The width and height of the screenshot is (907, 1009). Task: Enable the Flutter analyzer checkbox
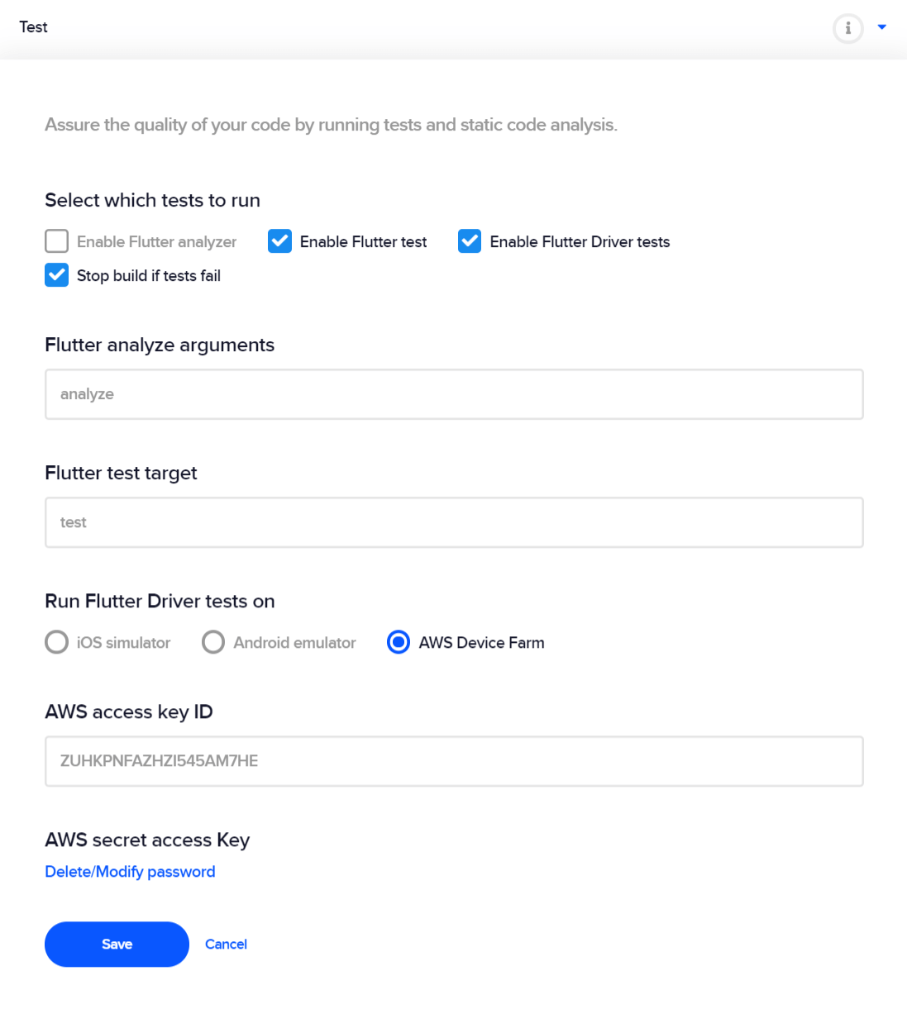click(x=56, y=240)
